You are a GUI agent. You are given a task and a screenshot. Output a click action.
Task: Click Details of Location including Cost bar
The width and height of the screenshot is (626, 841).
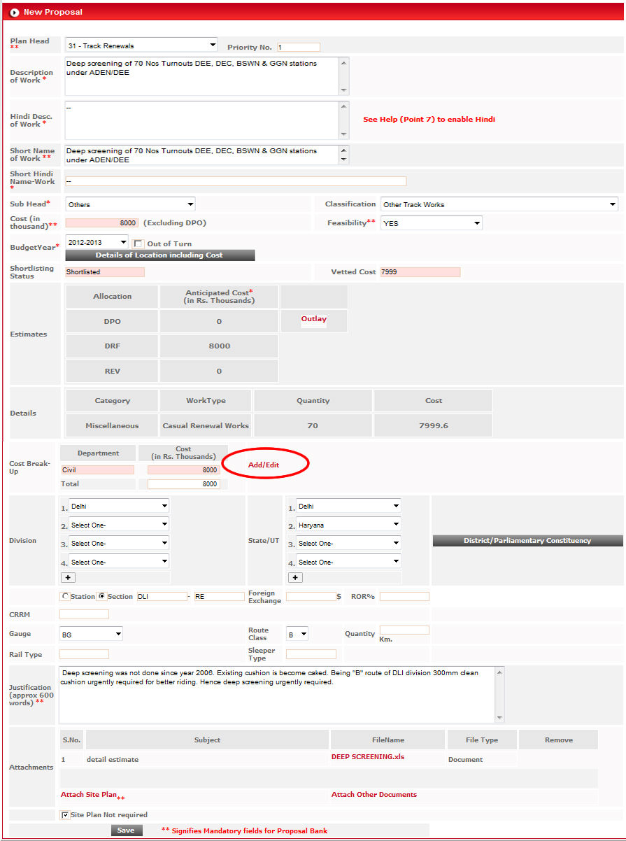[159, 255]
